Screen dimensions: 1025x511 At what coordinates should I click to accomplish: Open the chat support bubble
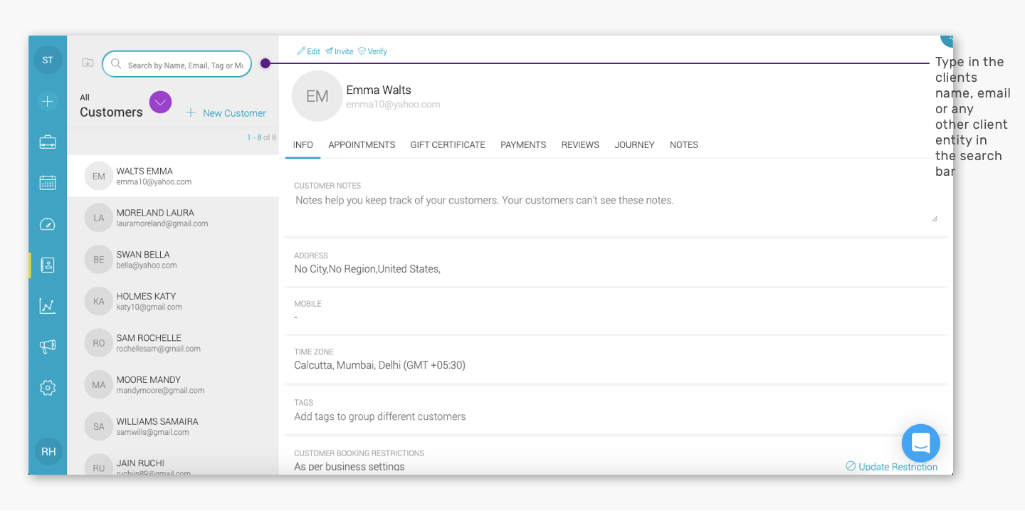(x=920, y=443)
